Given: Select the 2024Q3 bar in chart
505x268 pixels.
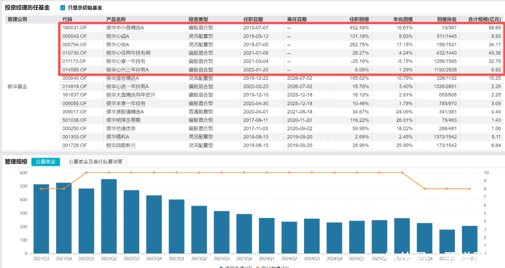Looking at the screenshot, I should (312, 236).
